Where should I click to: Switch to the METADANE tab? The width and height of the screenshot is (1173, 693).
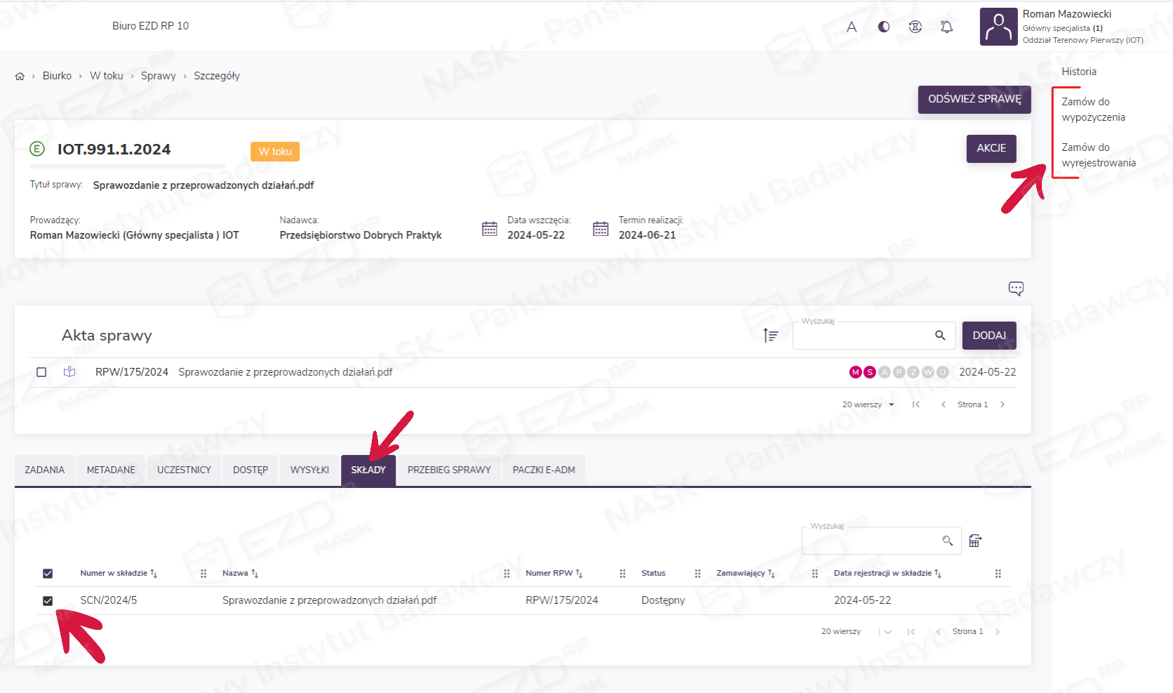click(x=111, y=470)
